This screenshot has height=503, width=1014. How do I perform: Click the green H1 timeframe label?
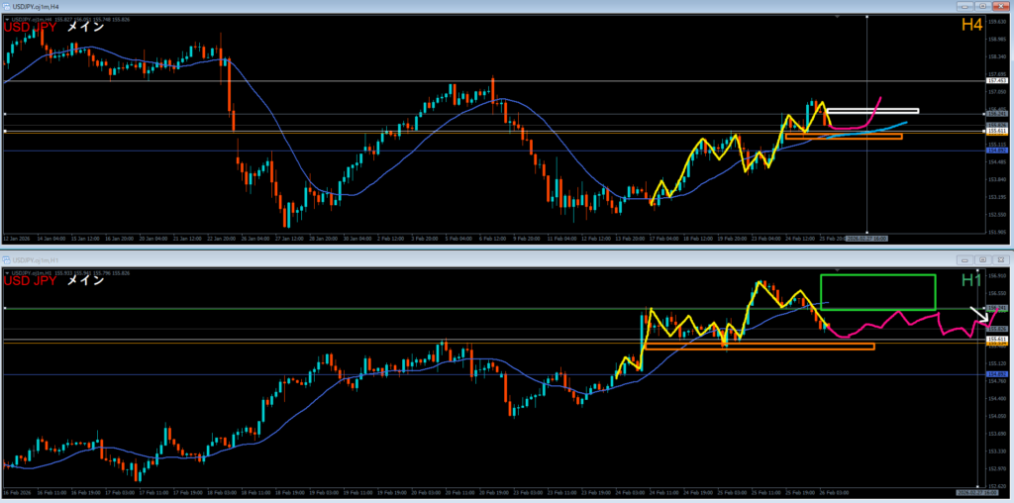971,280
